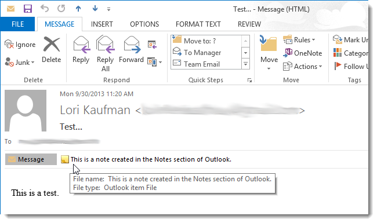377x223 pixels.
Task: Click the blurred To recipient address
Action: (59, 142)
